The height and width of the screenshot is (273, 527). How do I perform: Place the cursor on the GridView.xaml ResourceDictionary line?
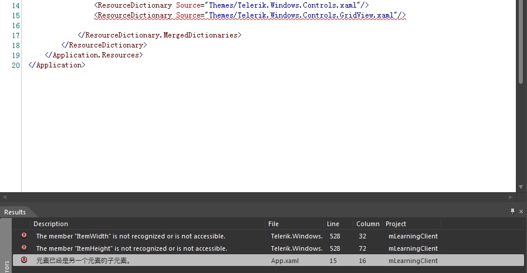coord(250,15)
